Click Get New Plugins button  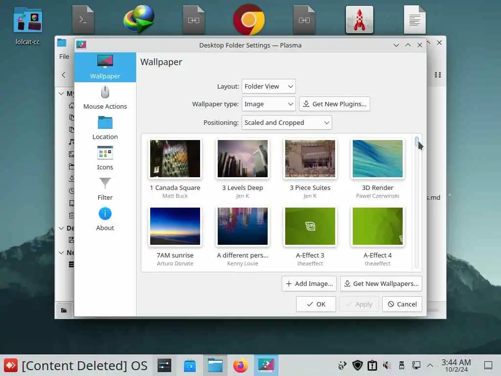coord(335,104)
